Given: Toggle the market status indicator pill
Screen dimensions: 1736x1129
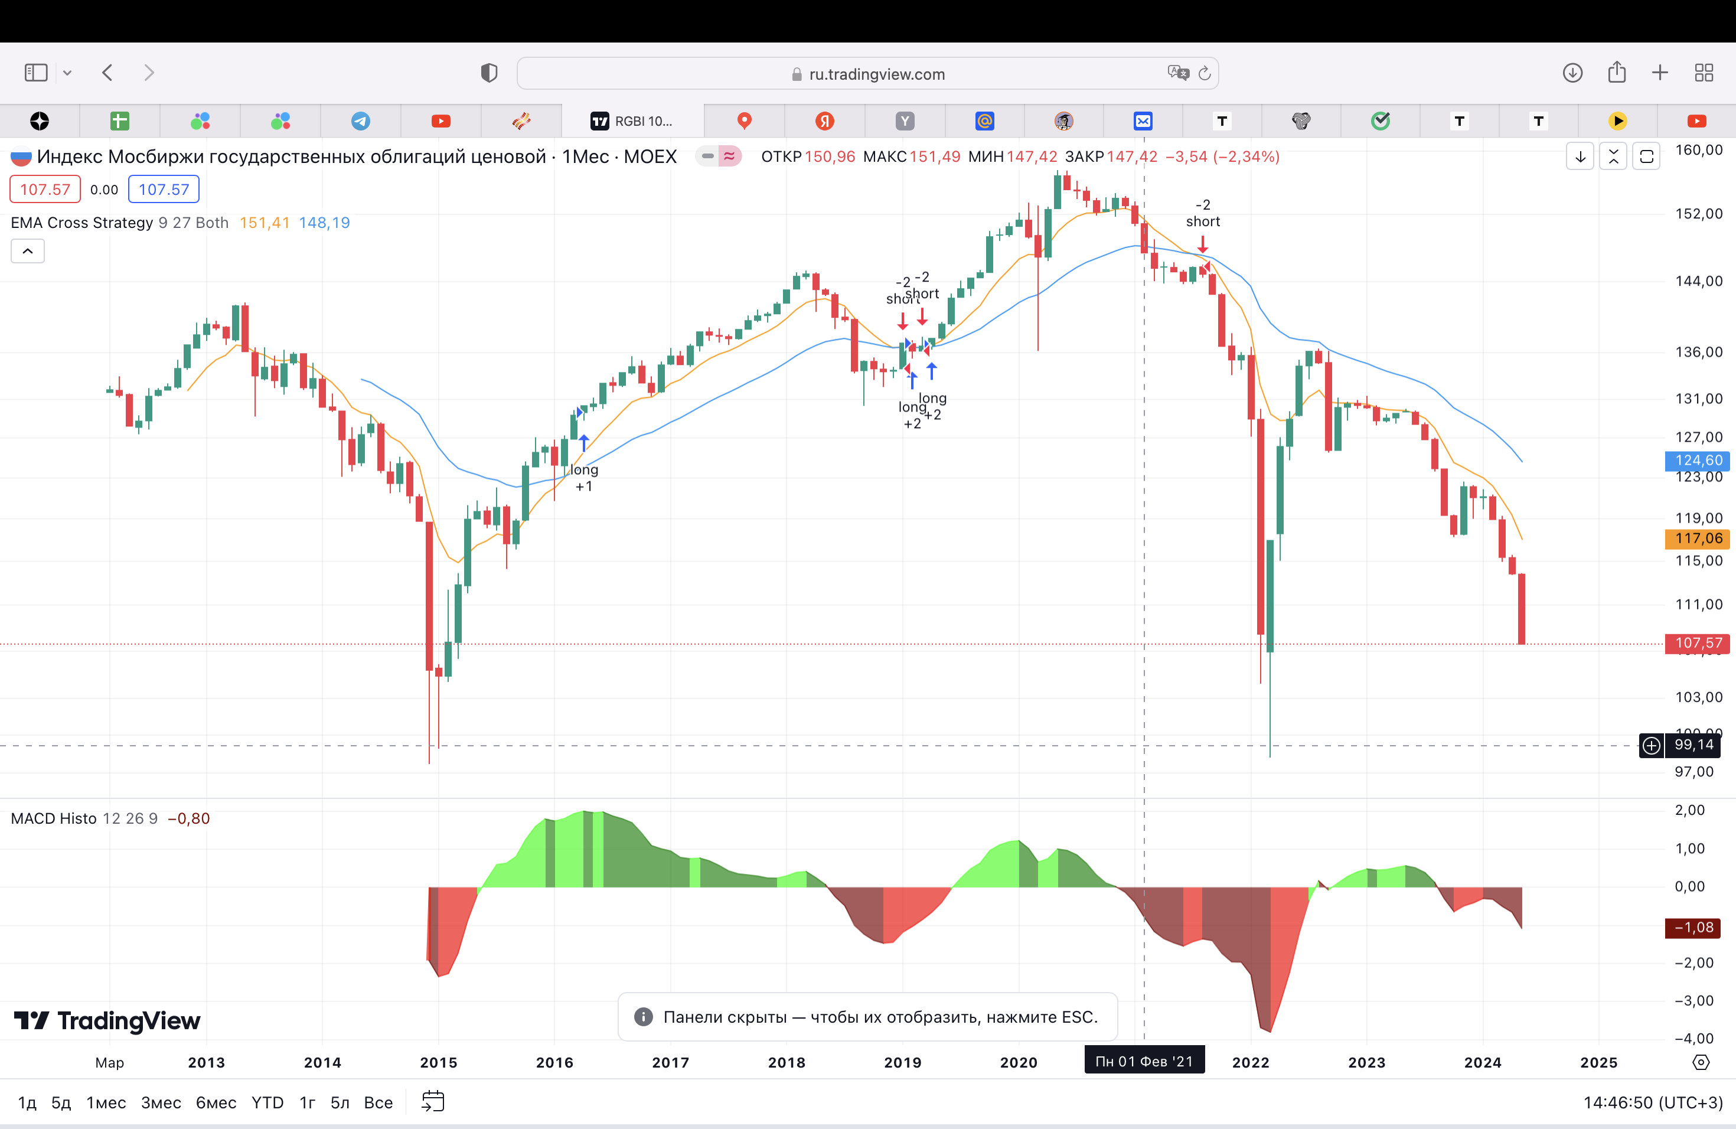Looking at the screenshot, I should coord(719,156).
